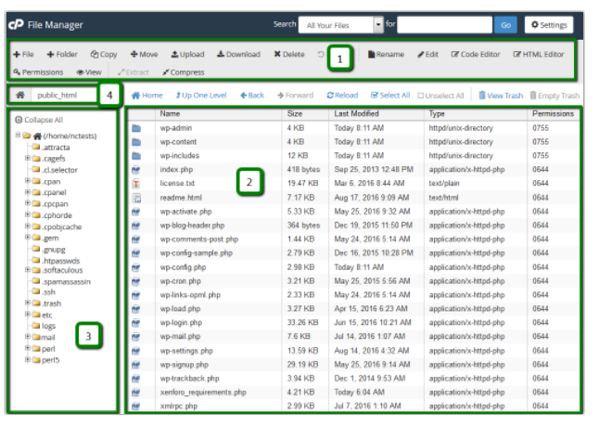599x426 pixels.
Task: Click the Compress toolbar button
Action: (x=184, y=72)
